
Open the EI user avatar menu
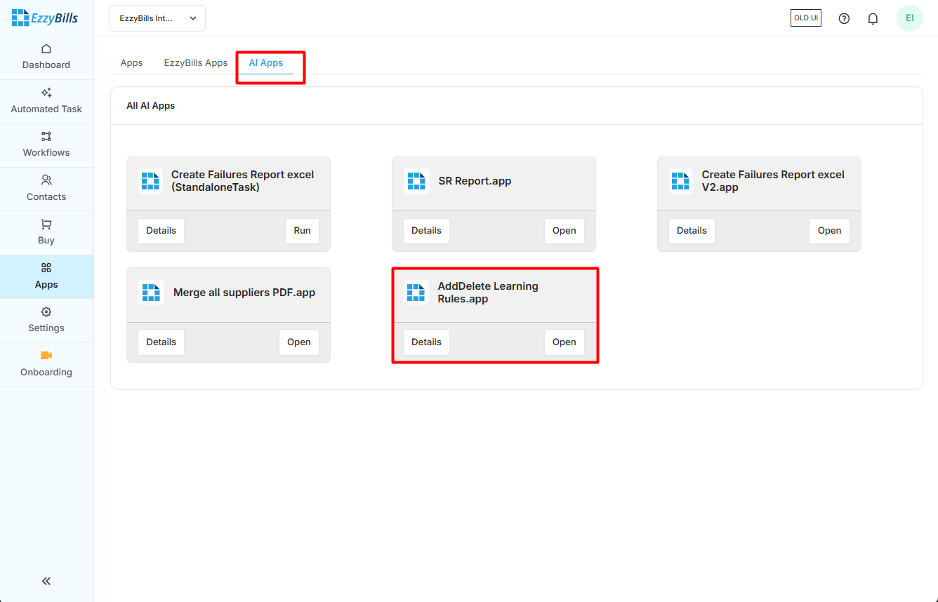(910, 18)
